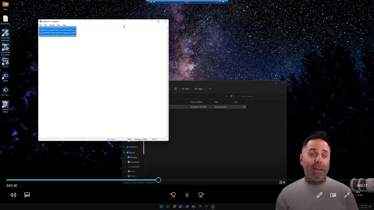
Task: Open the video volume control
Action: (13, 195)
